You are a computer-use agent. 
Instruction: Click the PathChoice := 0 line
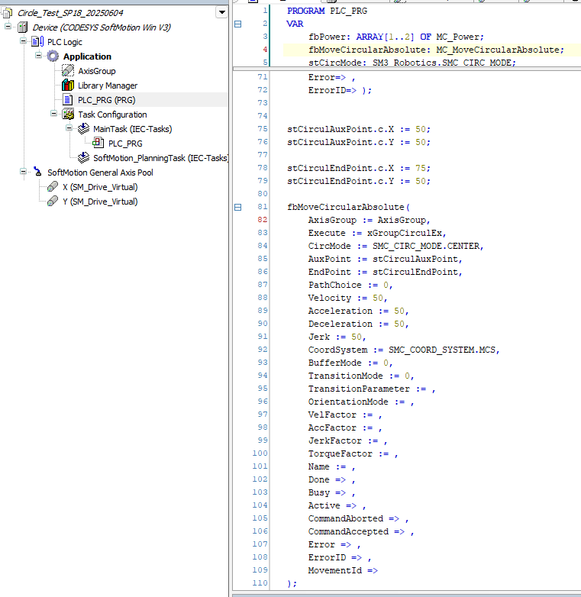[350, 285]
